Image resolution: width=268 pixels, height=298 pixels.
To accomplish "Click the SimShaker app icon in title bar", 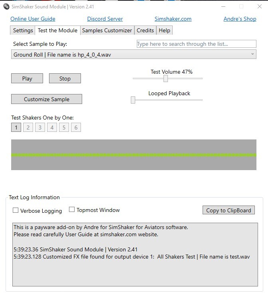I will (6, 7).
